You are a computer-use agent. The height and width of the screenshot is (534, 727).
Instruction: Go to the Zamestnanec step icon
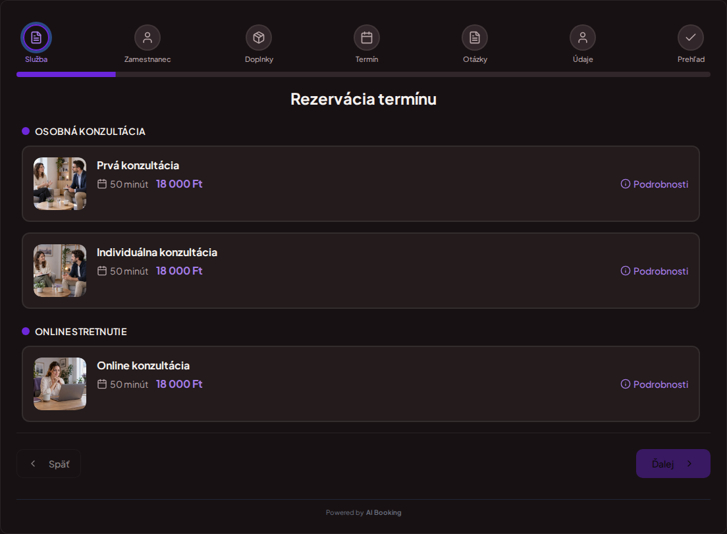click(148, 38)
